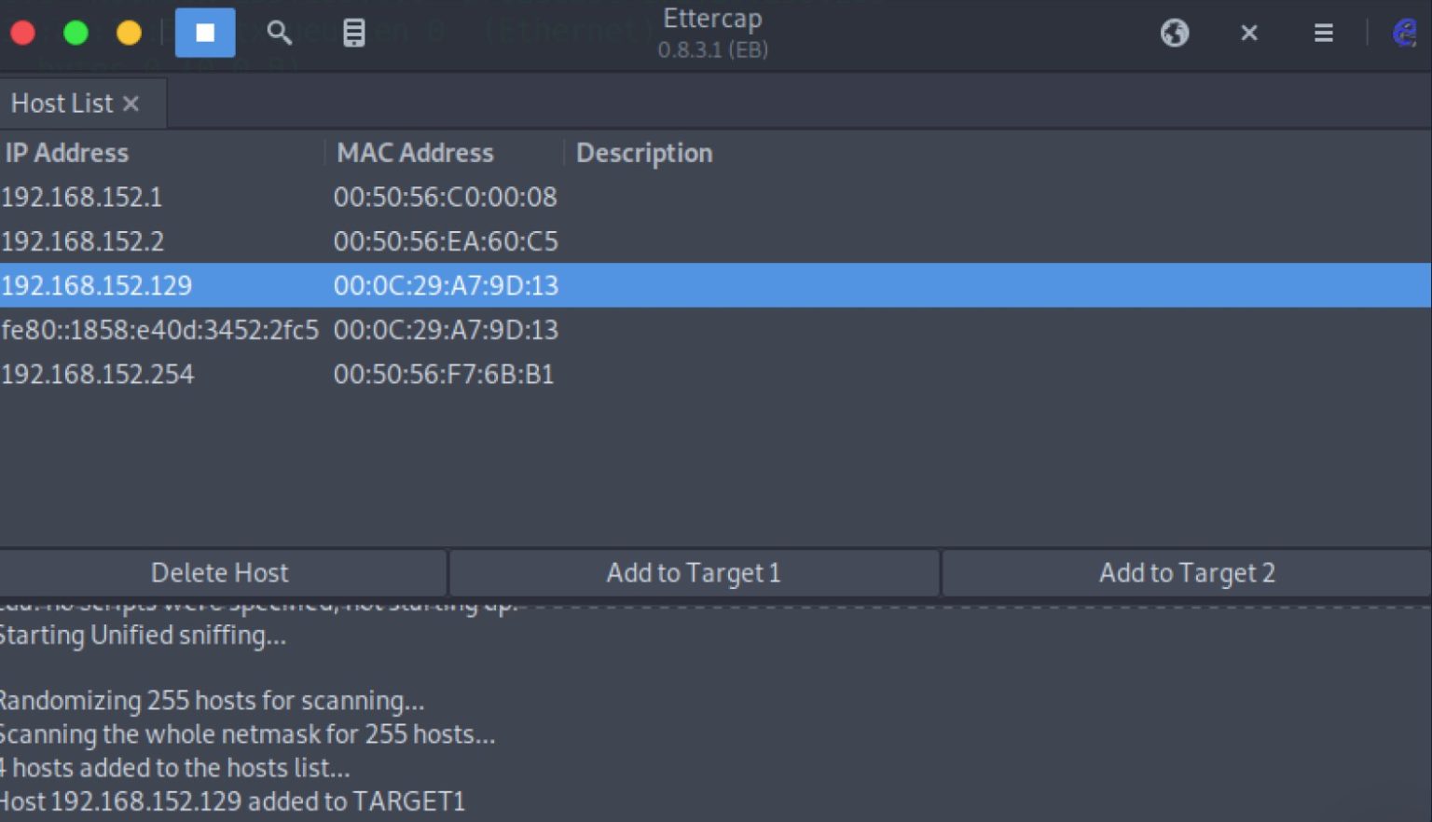Stop MITM attacks with the X icon
The image size is (1432, 822).
[x=1249, y=33]
